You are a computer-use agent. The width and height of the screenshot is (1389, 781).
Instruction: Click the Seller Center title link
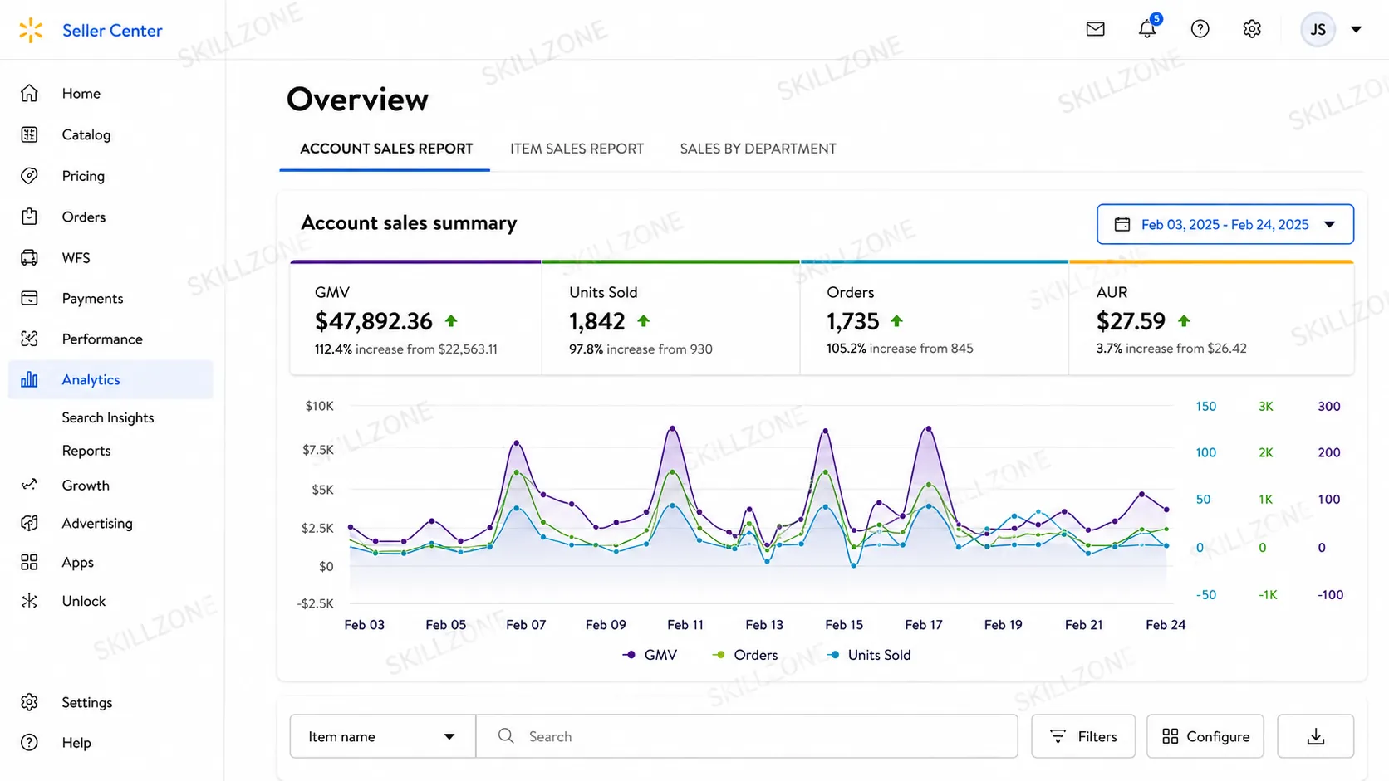point(112,31)
